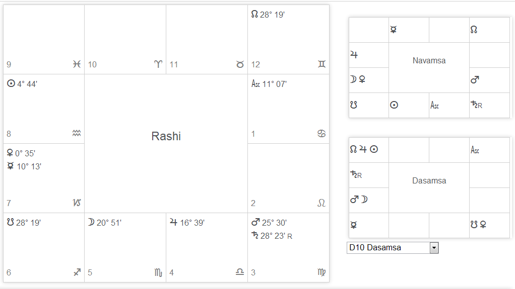
Task: Select the Scorpio sign icon in house 5
Action: [x=158, y=272]
